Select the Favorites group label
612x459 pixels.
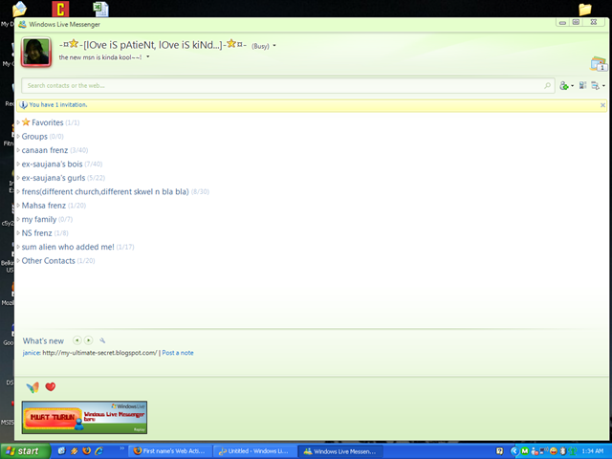(47, 122)
